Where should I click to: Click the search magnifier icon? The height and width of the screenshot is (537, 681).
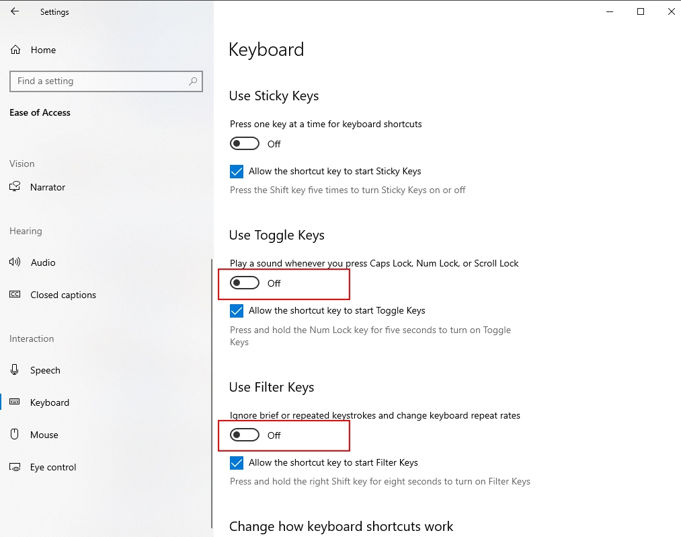point(193,81)
